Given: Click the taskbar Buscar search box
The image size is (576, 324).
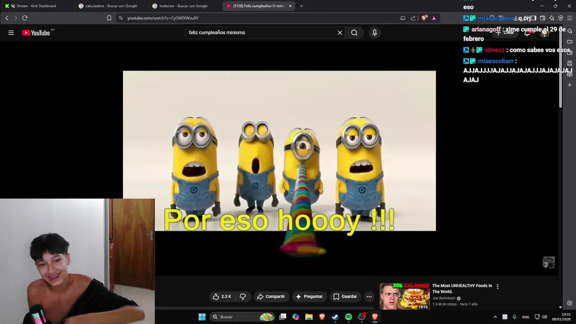Looking at the screenshot, I should pyautogui.click(x=243, y=317).
